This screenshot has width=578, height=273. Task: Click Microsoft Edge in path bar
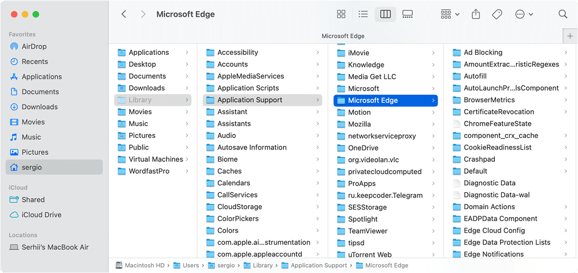[382, 265]
